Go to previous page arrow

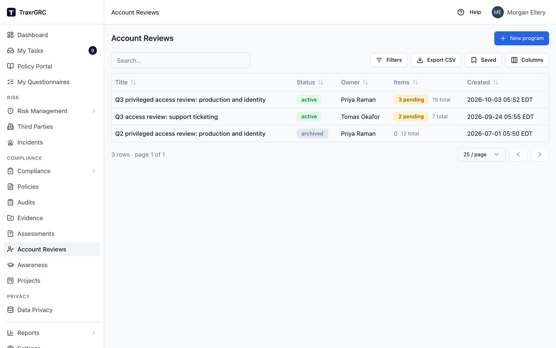click(518, 155)
